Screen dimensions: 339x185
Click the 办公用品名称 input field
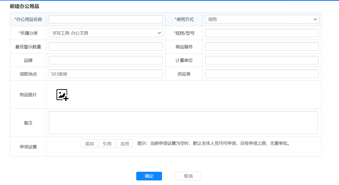point(106,19)
